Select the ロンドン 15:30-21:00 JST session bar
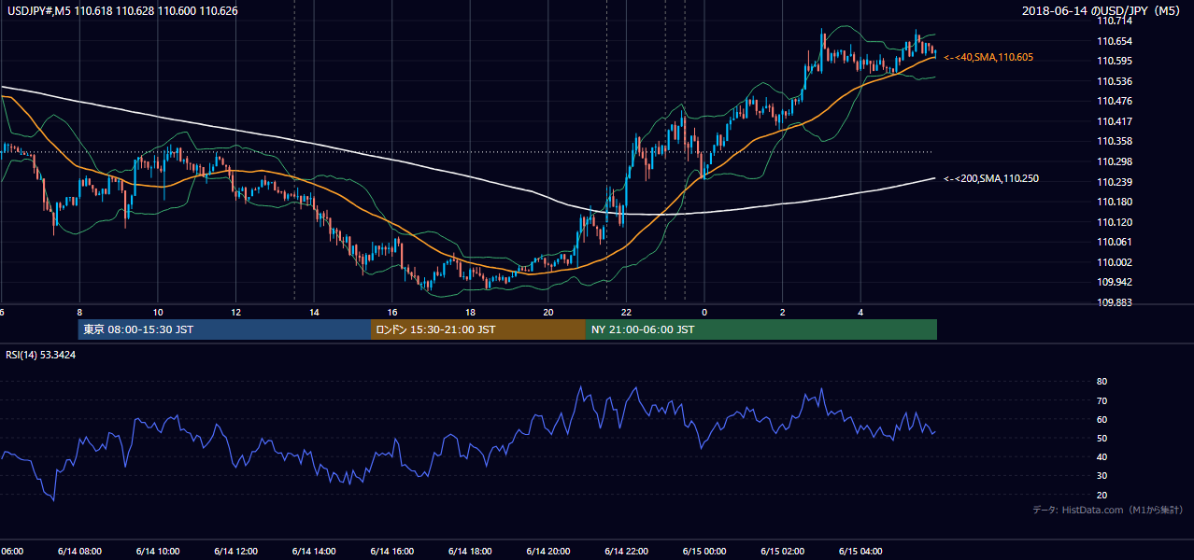1194x560 pixels. (478, 329)
